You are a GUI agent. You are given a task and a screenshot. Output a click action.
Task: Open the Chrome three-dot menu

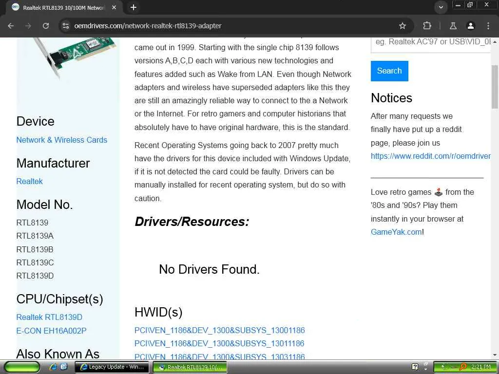pos(488,26)
